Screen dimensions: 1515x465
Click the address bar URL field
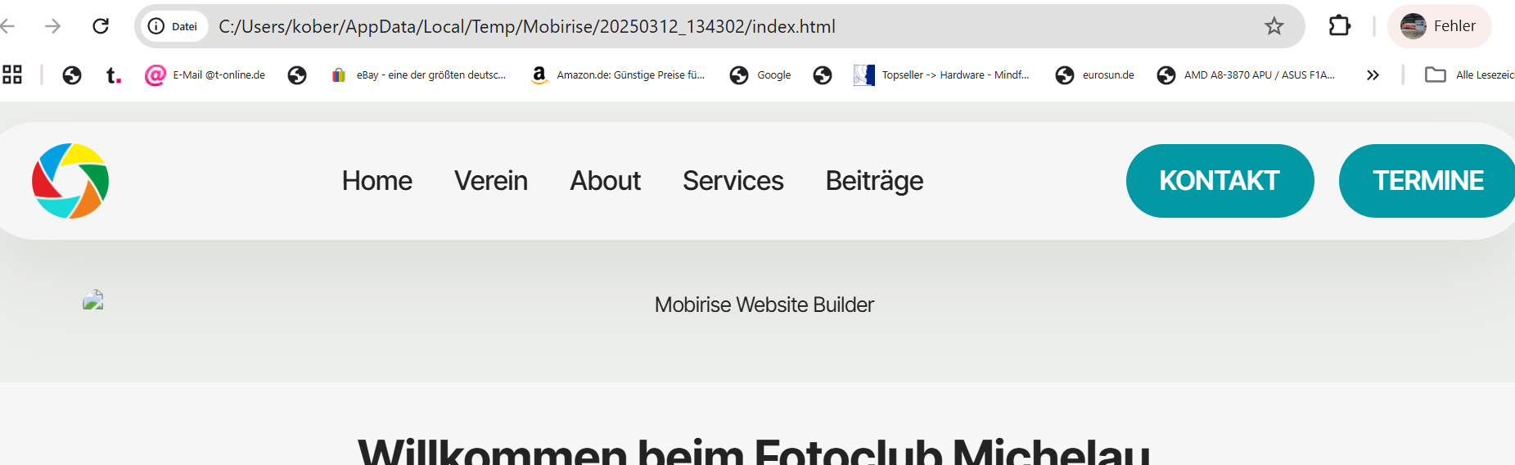[655, 26]
